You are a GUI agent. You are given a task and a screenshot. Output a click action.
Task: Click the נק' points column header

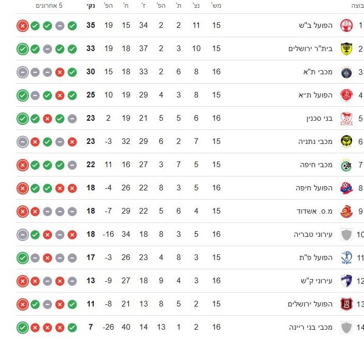coord(90,6)
